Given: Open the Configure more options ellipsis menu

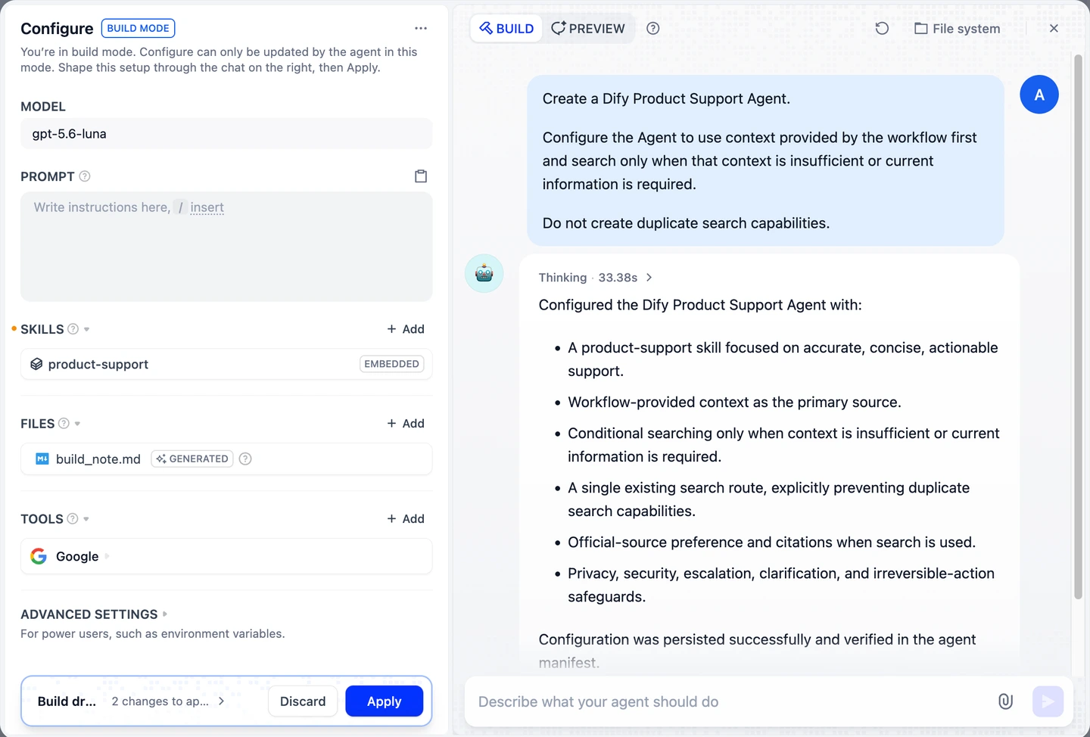Looking at the screenshot, I should (421, 28).
